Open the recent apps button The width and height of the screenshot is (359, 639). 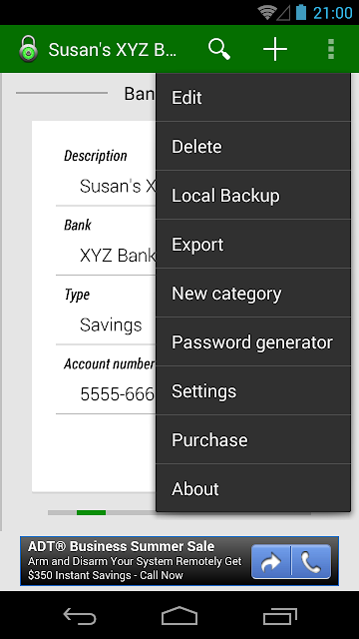pos(279,615)
